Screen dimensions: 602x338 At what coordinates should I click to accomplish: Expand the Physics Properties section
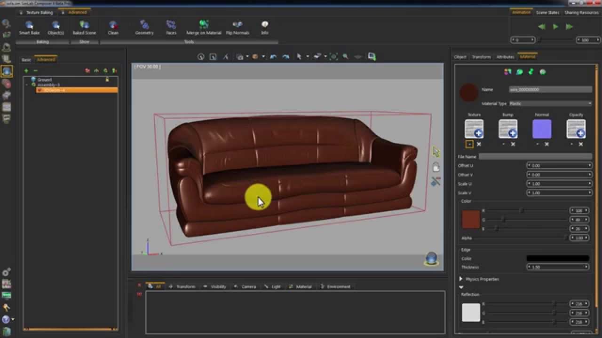coord(461,279)
